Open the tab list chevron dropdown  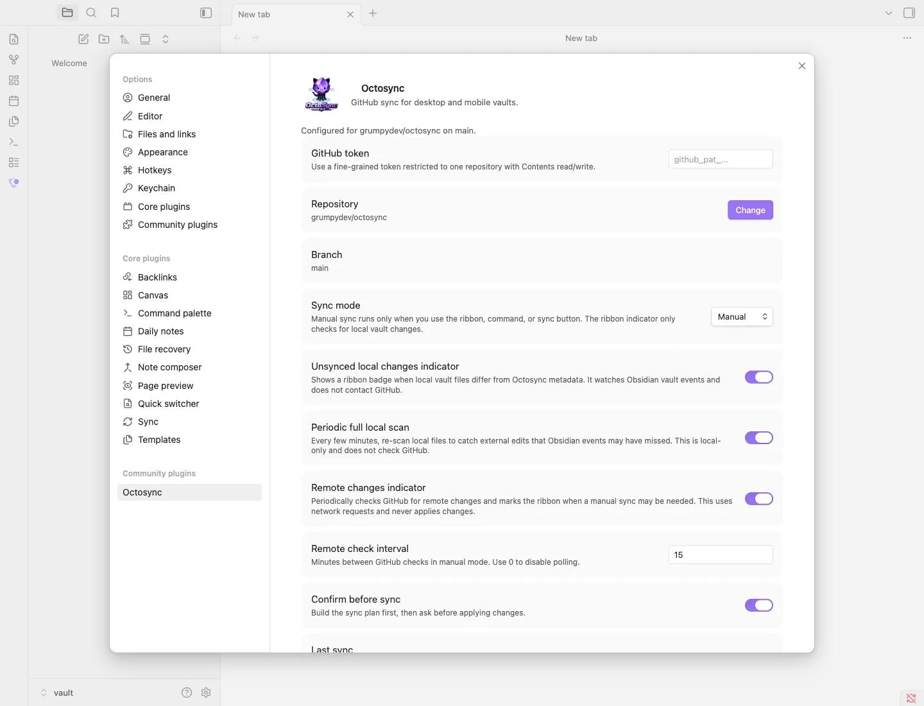pyautogui.click(x=889, y=13)
